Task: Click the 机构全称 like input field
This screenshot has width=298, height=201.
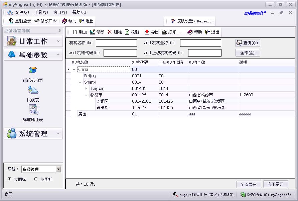Action: 200,43
